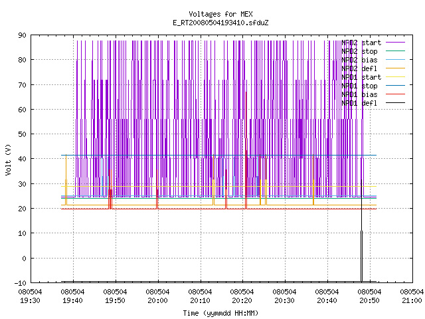
Task: Click the 'NPD2 start' legend label
Action: click(361, 43)
